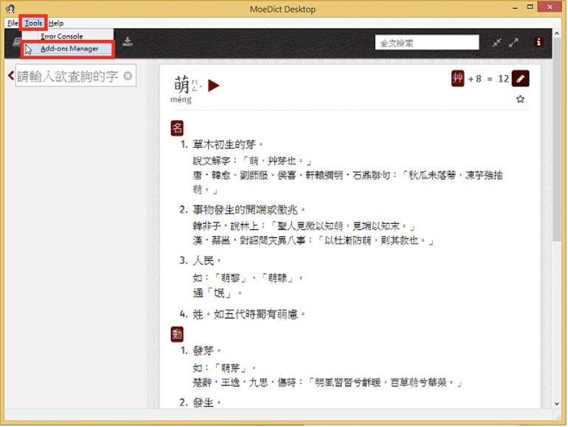Click the word 萌芽 in example
The height and width of the screenshot is (427, 568).
coord(230,368)
